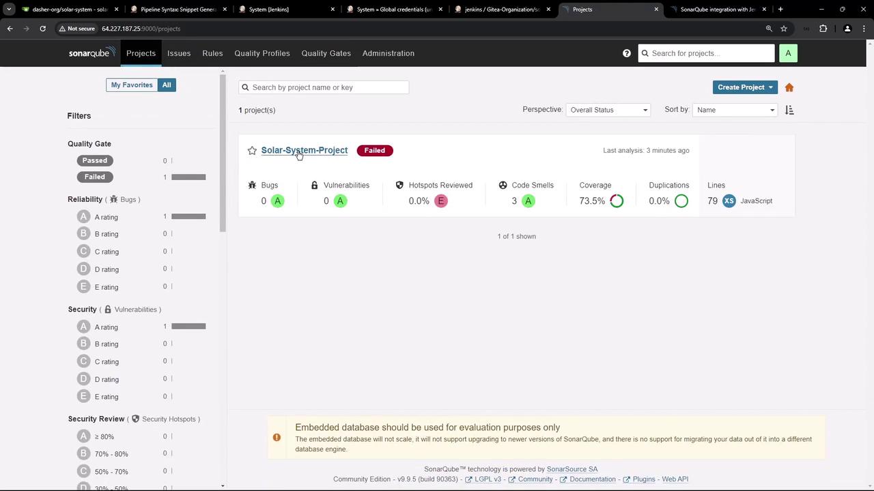874x491 pixels.
Task: Switch to All projects
Action: point(167,85)
